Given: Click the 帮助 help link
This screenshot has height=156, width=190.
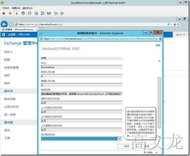Looking at the screenshot, I should tap(158, 45).
